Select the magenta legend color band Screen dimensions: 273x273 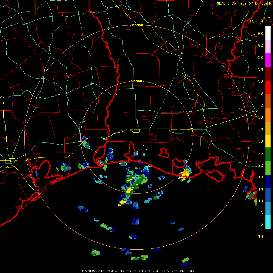[x=268, y=60]
